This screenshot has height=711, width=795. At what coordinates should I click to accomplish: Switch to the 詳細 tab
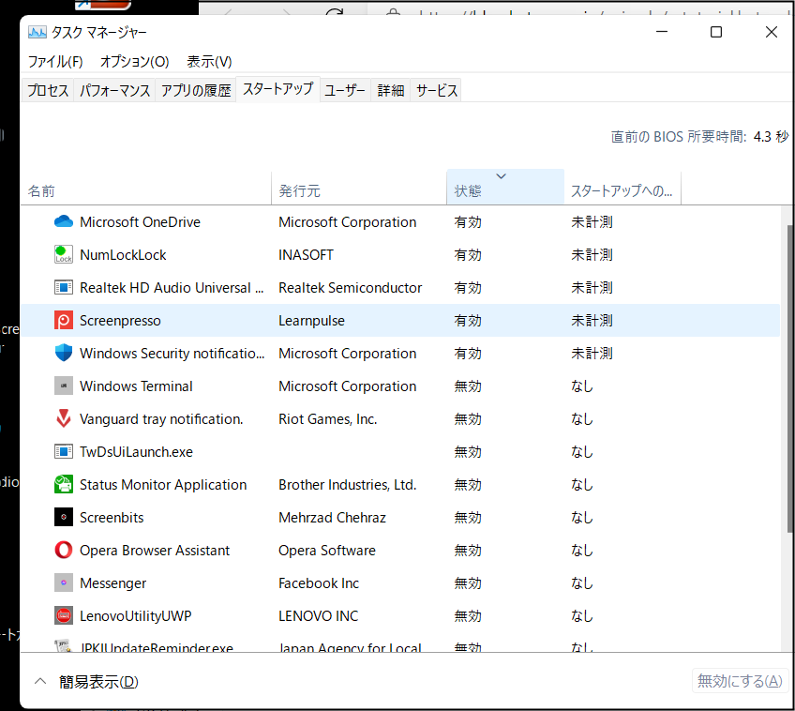(x=390, y=90)
